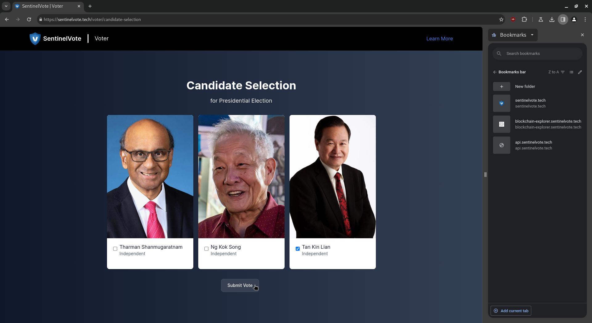Open the Extensions puzzle icon
This screenshot has width=592, height=323.
pyautogui.click(x=524, y=19)
